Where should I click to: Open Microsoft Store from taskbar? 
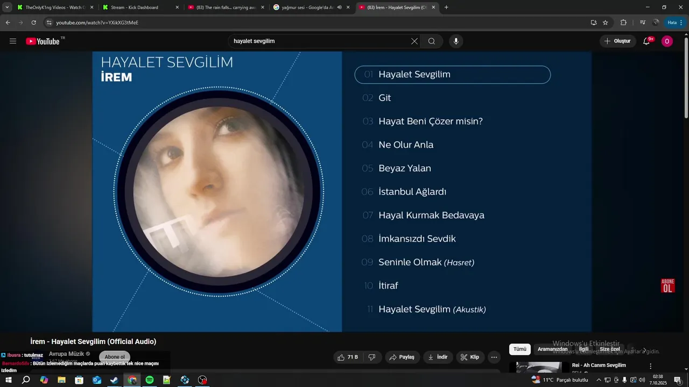pos(79,380)
